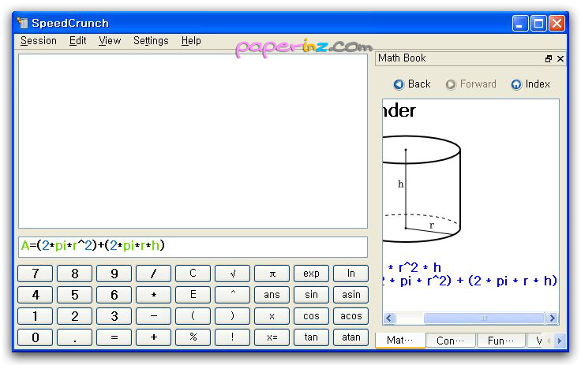Click the horizontal scrollbar left arrow
The width and height of the screenshot is (581, 365).
[x=388, y=318]
